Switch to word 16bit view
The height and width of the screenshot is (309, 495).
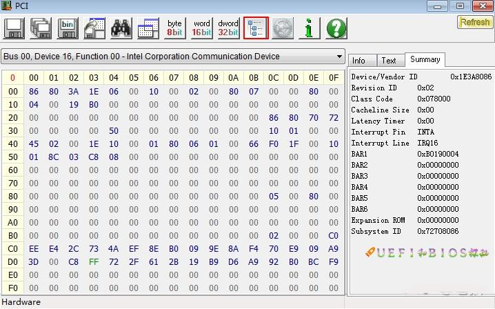[202, 28]
